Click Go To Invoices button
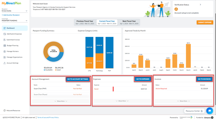The height and width of the screenshot is (120, 216). click(x=204, y=79)
